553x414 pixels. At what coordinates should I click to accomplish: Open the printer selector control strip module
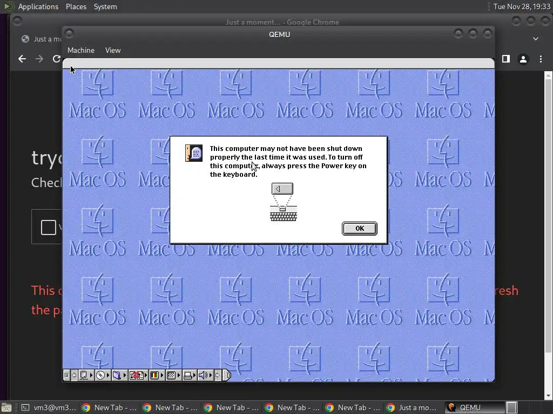(x=190, y=375)
